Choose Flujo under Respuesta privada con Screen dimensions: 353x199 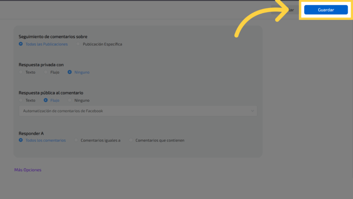click(46, 72)
